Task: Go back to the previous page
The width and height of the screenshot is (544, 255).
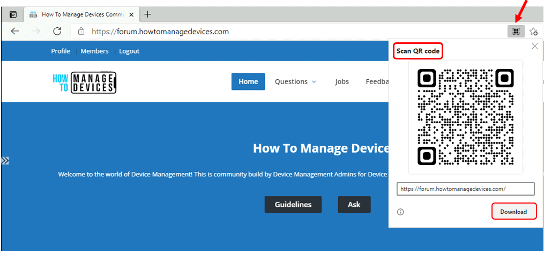Action: [x=15, y=31]
